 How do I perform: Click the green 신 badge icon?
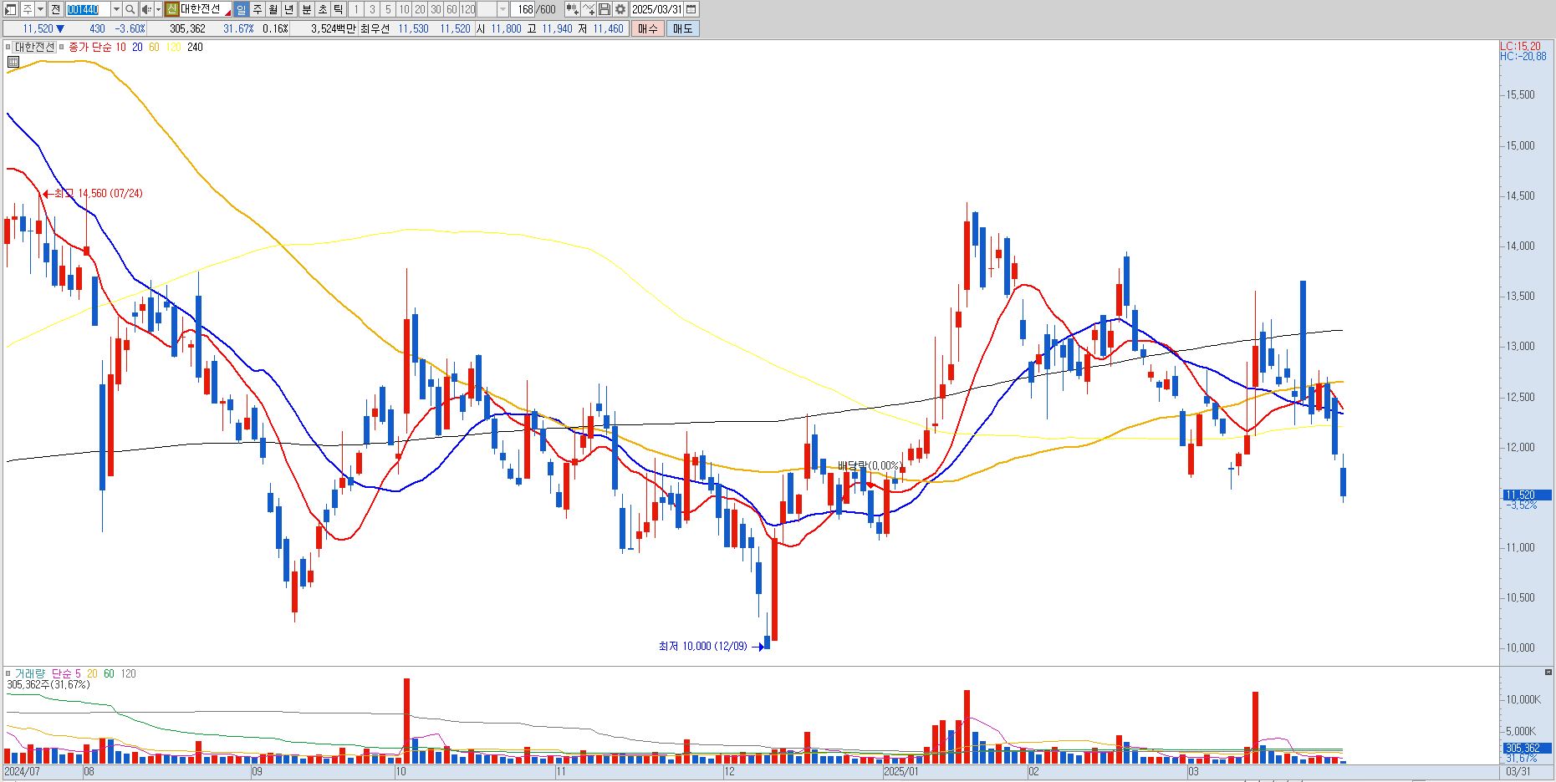(171, 9)
